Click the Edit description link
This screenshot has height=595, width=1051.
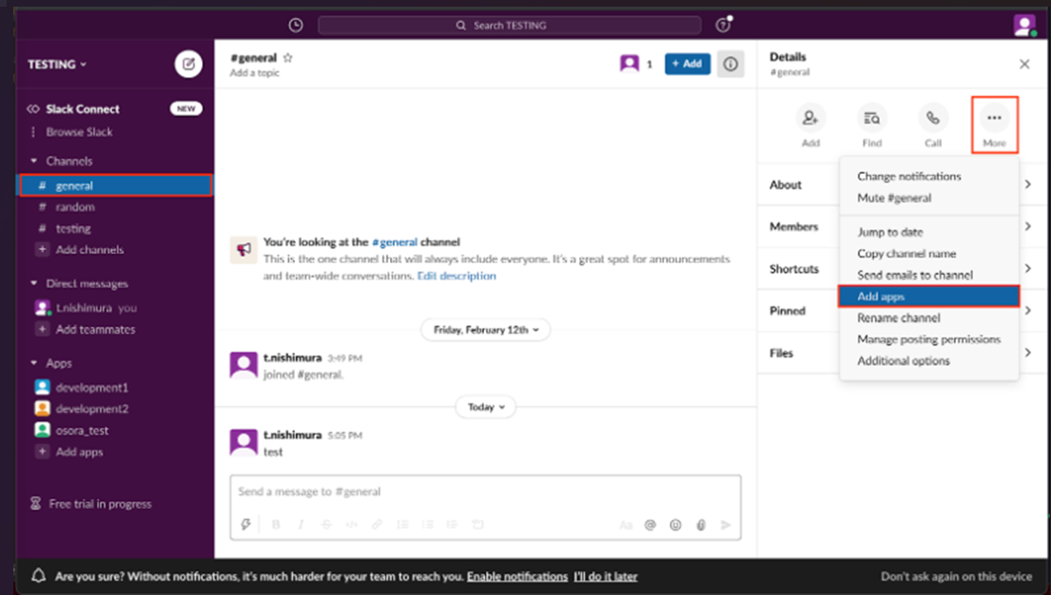click(457, 276)
